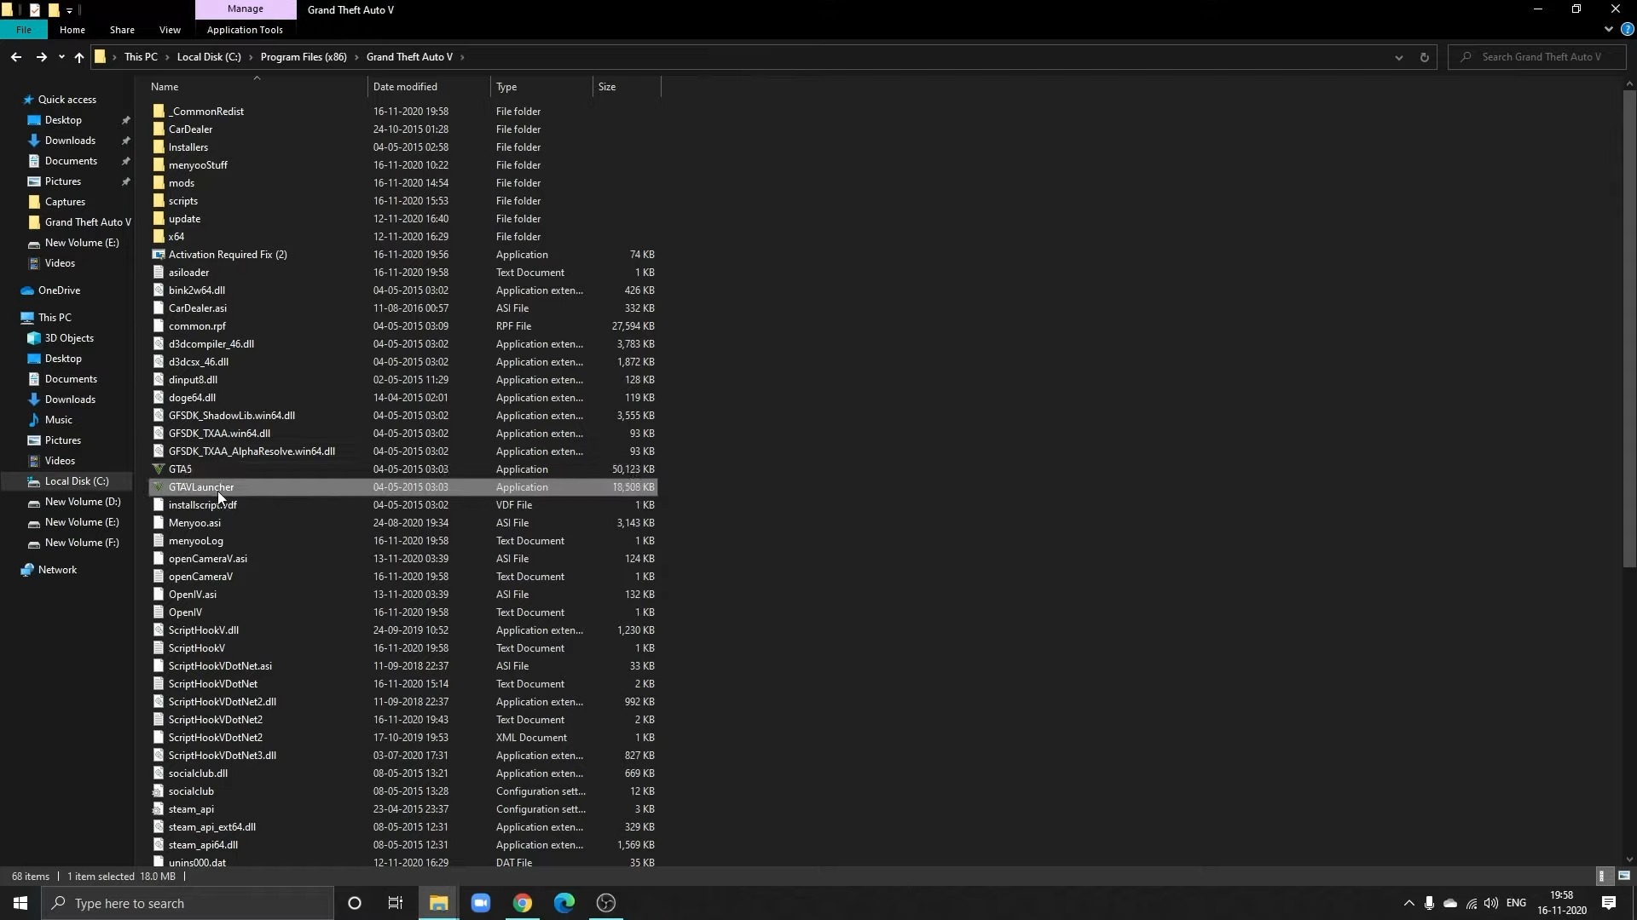Switch to the Home ribbon tab
This screenshot has height=920, width=1637.
click(x=72, y=30)
